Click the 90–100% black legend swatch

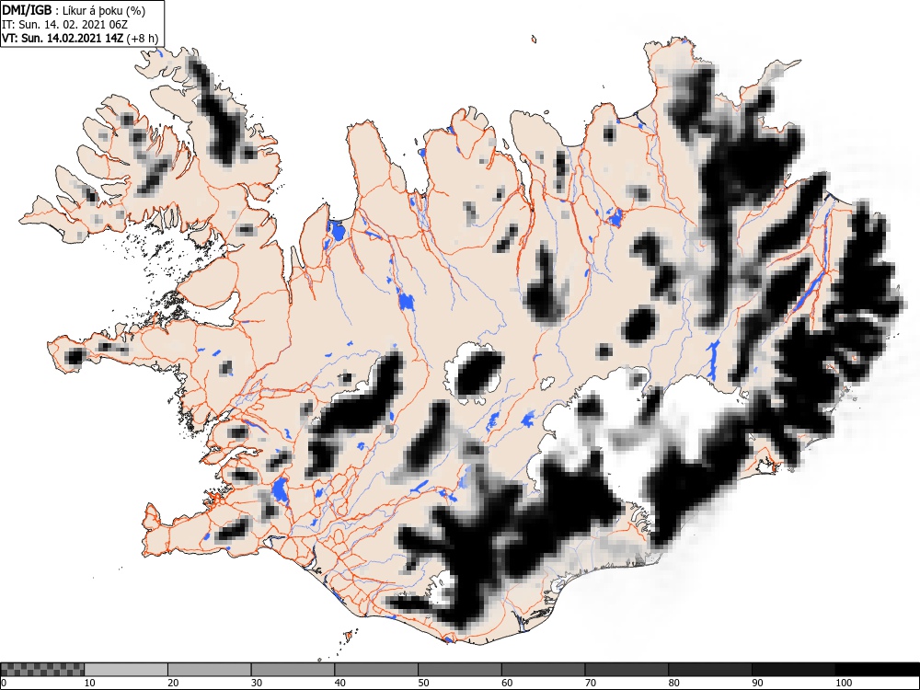793,670
